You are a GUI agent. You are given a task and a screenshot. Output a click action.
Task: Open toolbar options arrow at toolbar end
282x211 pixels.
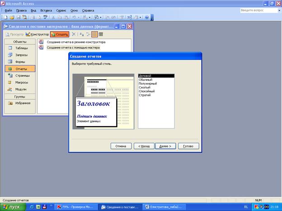click(152, 18)
